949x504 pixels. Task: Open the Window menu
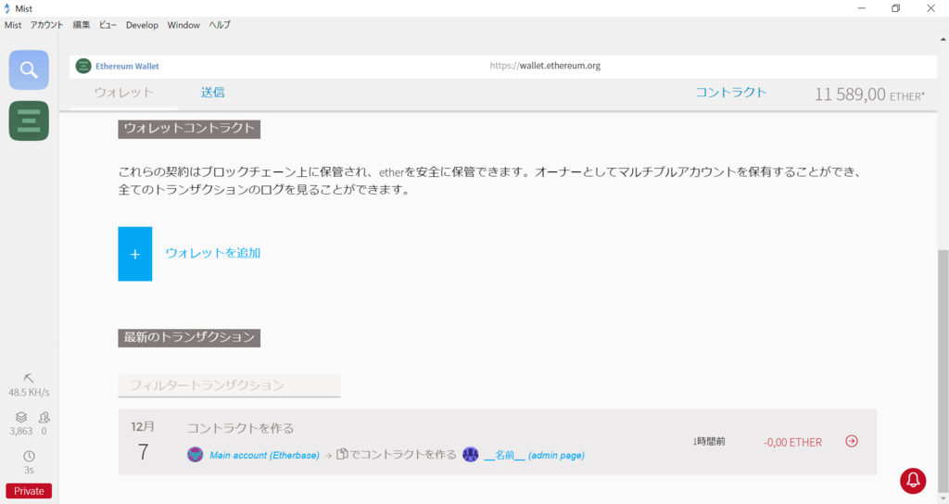point(183,25)
